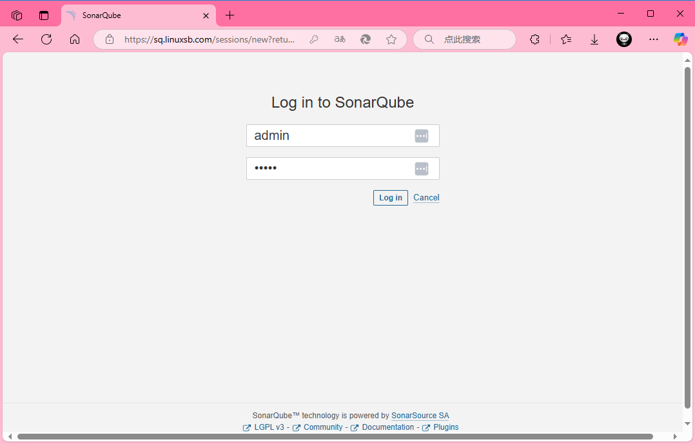Screen dimensions: 695x444
Task: Click the Edge swirl icon in address bar
Action: click(365, 39)
